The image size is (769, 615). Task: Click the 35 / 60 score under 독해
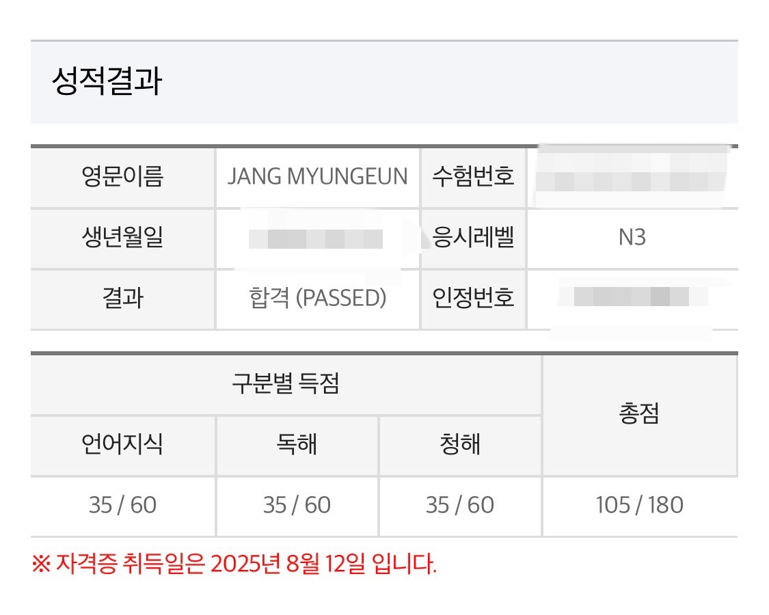click(x=297, y=506)
